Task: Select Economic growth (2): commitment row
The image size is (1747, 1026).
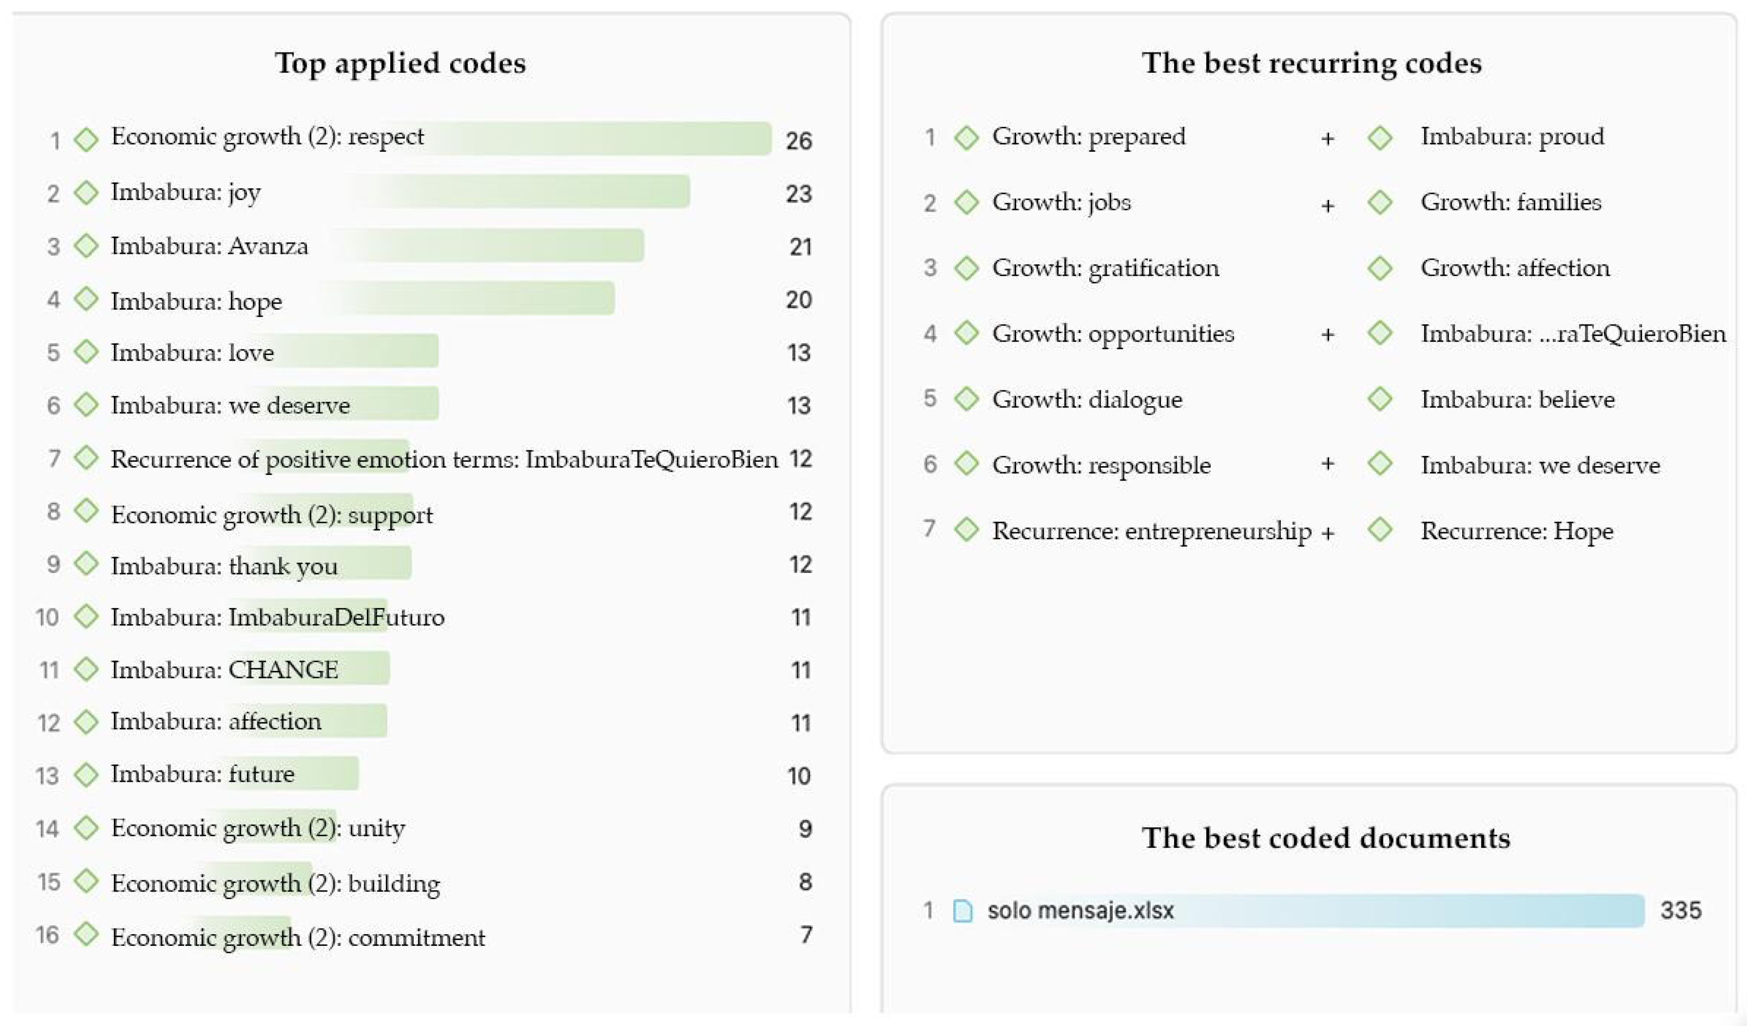Action: pos(297,937)
